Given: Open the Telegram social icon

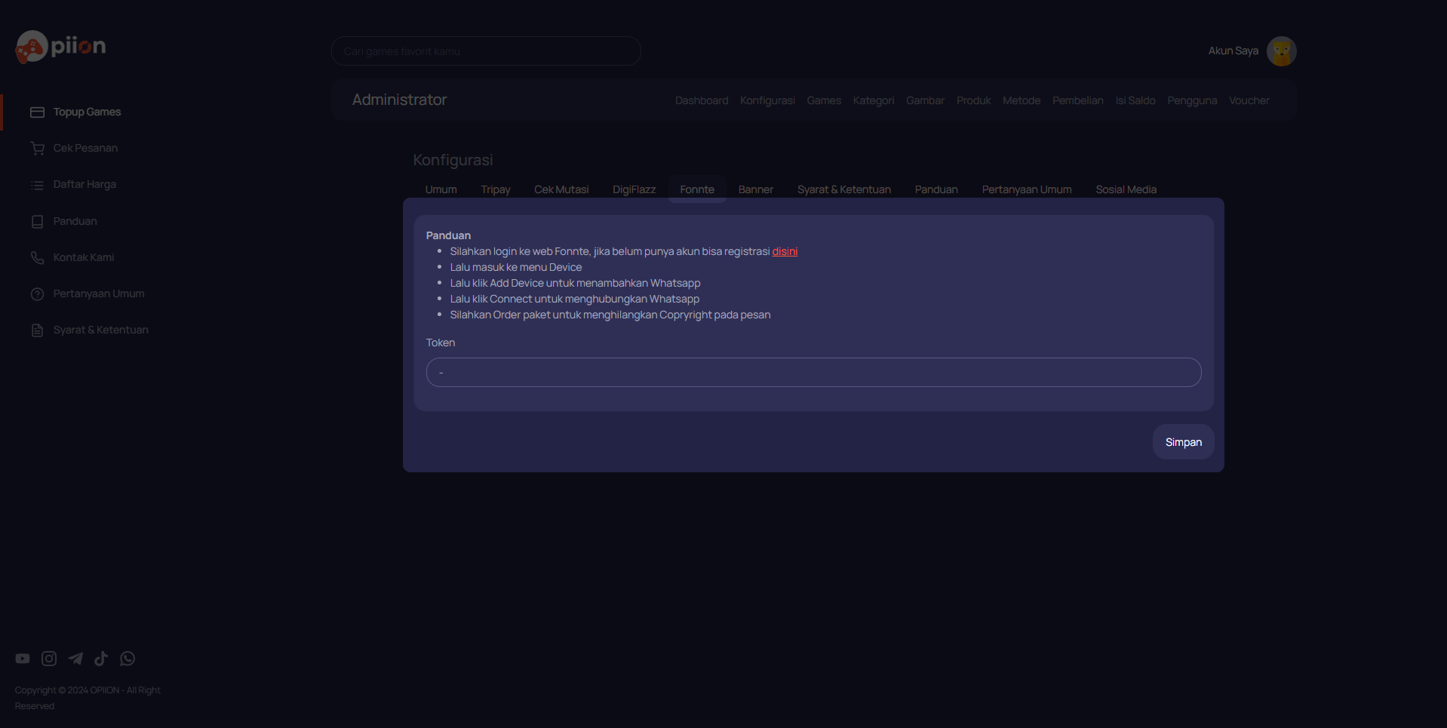Looking at the screenshot, I should [x=75, y=659].
